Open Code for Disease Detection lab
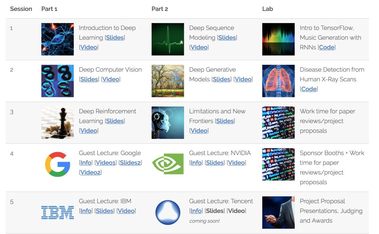 tap(309, 89)
